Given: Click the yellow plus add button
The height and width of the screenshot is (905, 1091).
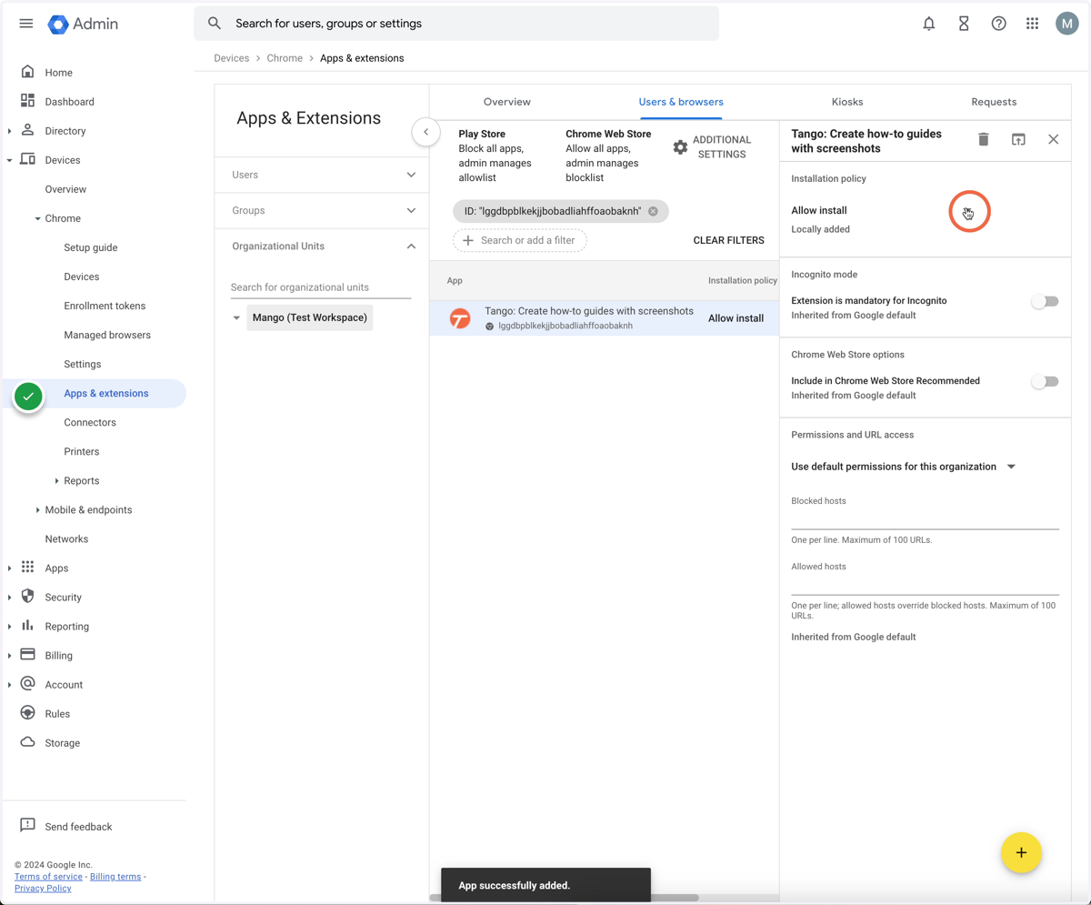Looking at the screenshot, I should (x=1021, y=852).
